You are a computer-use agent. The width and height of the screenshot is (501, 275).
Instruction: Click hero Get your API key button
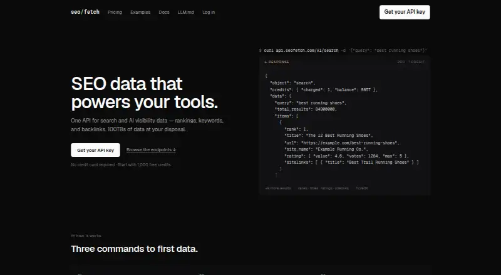96,150
